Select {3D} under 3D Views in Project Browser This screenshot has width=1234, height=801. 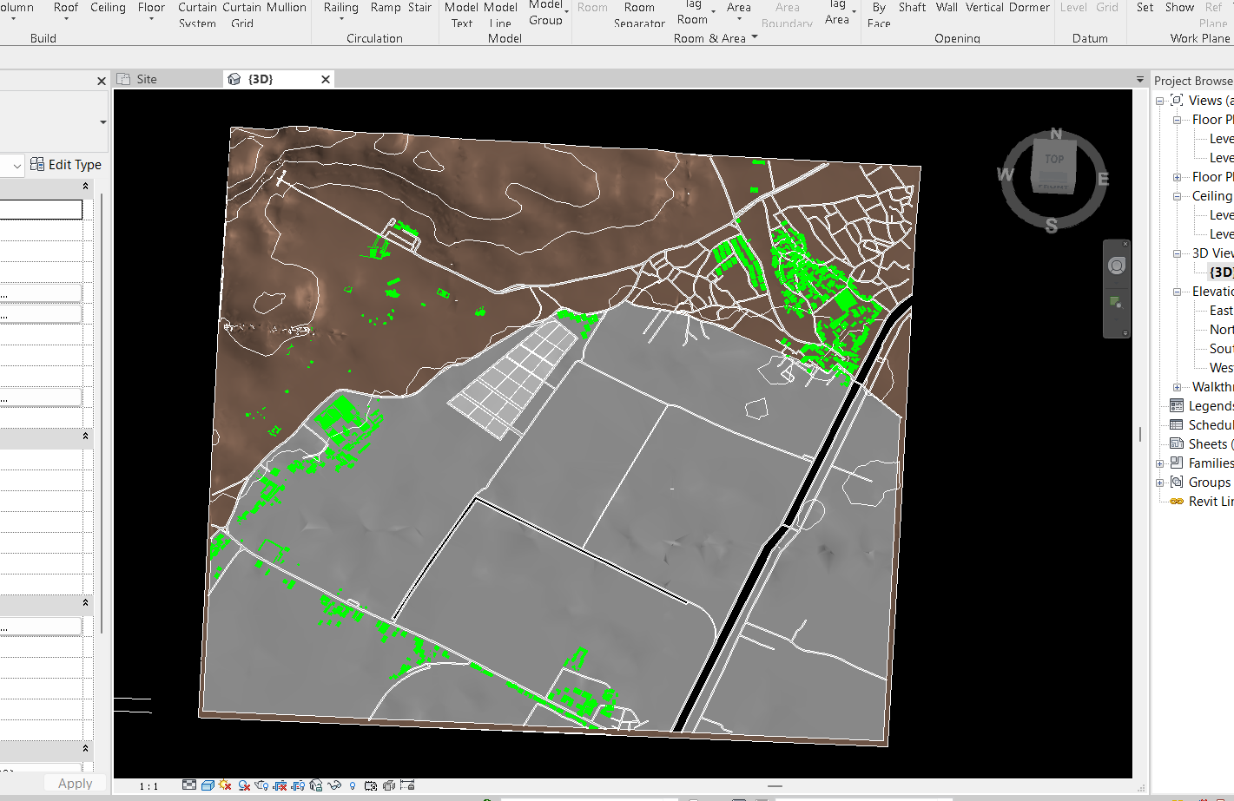tap(1219, 272)
